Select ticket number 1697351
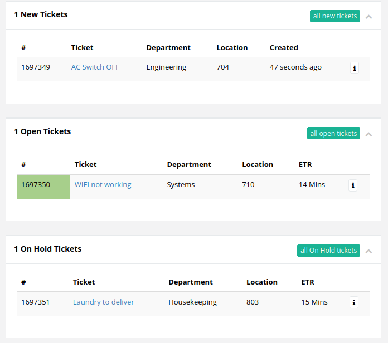This screenshot has width=388, height=343. [36, 302]
